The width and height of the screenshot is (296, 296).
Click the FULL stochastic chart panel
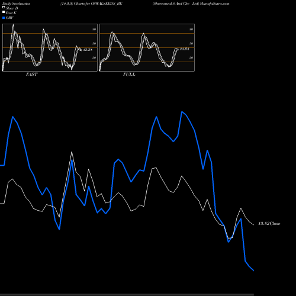pyautogui.click(x=147, y=47)
